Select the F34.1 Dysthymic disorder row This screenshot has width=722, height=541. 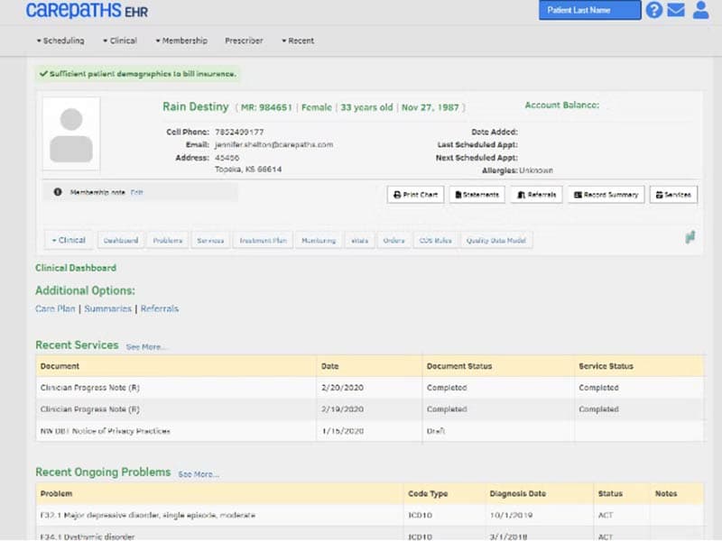[370, 536]
